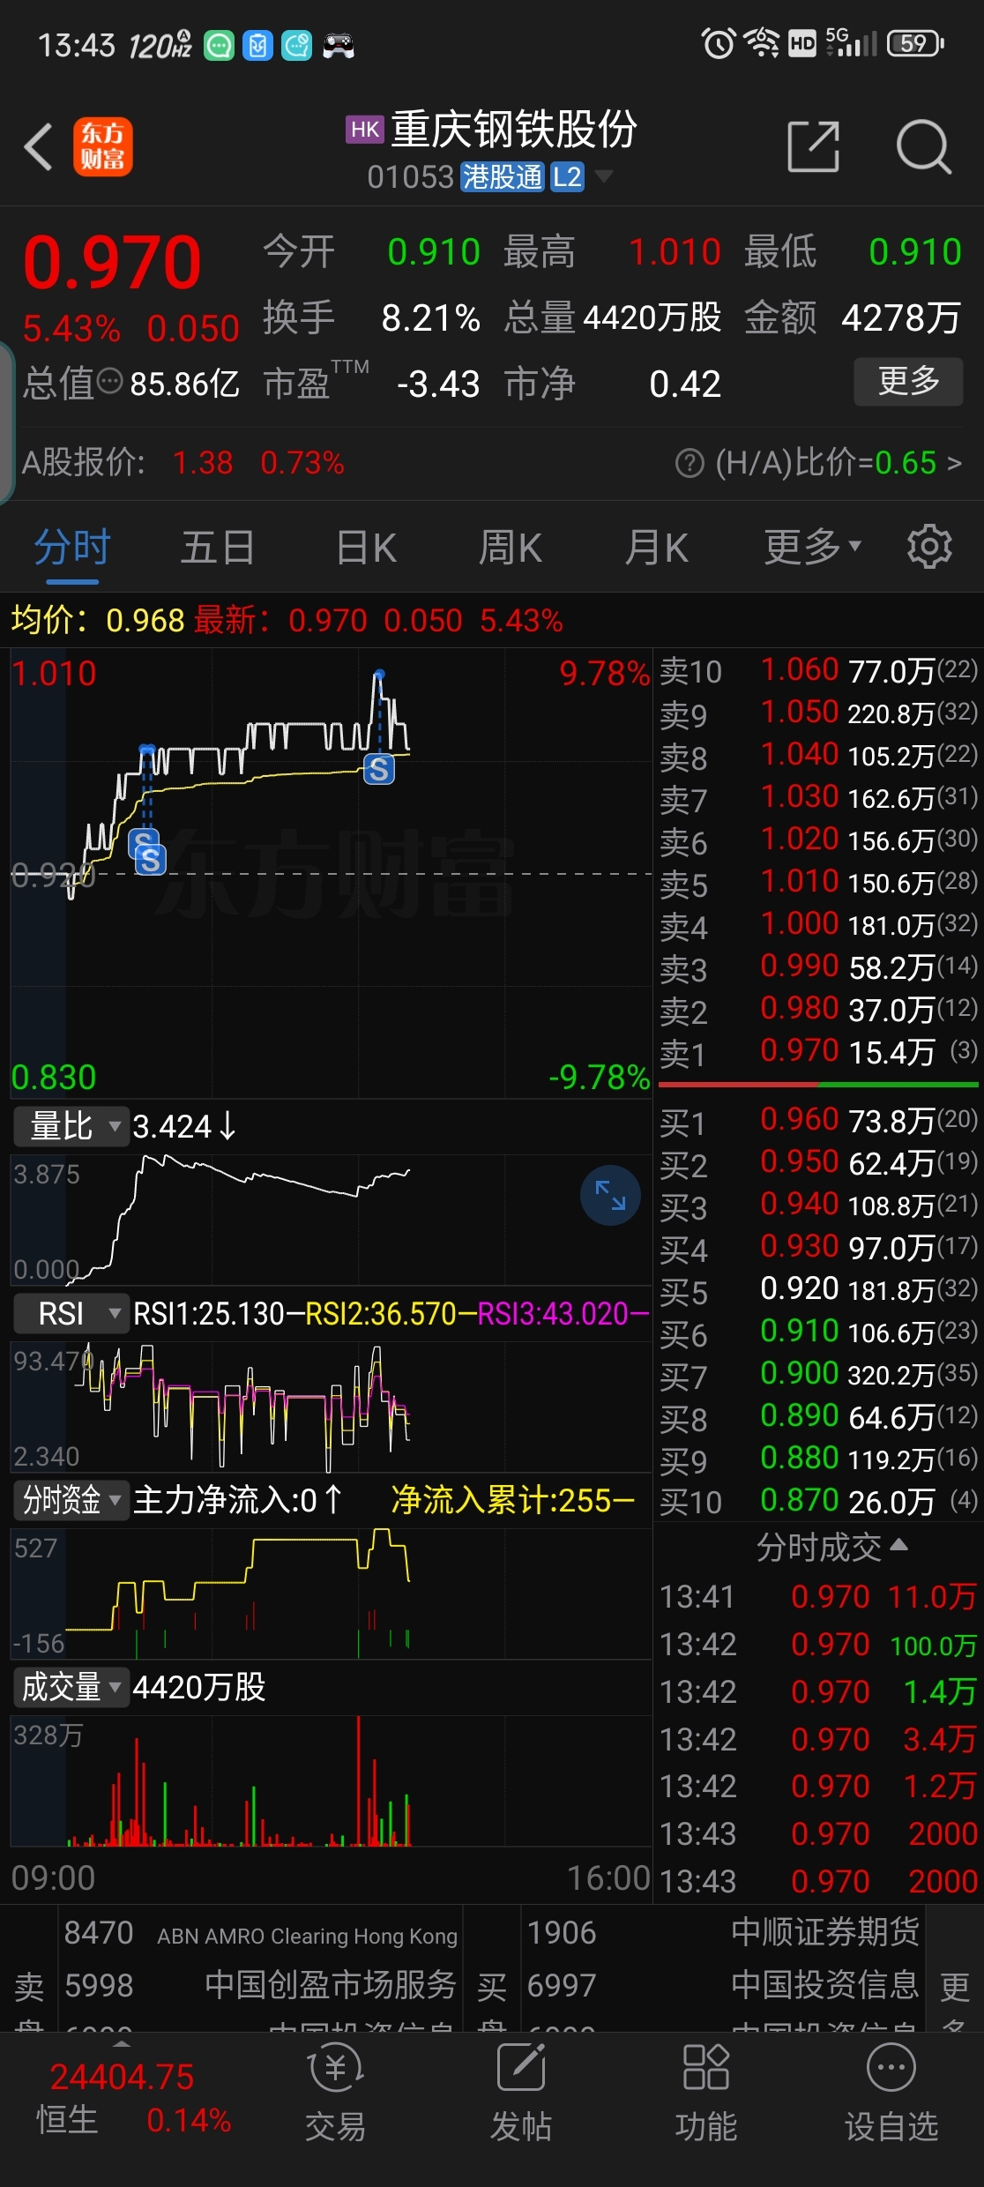Tap the 100.0万 trade at 13:42

pos(818,1645)
